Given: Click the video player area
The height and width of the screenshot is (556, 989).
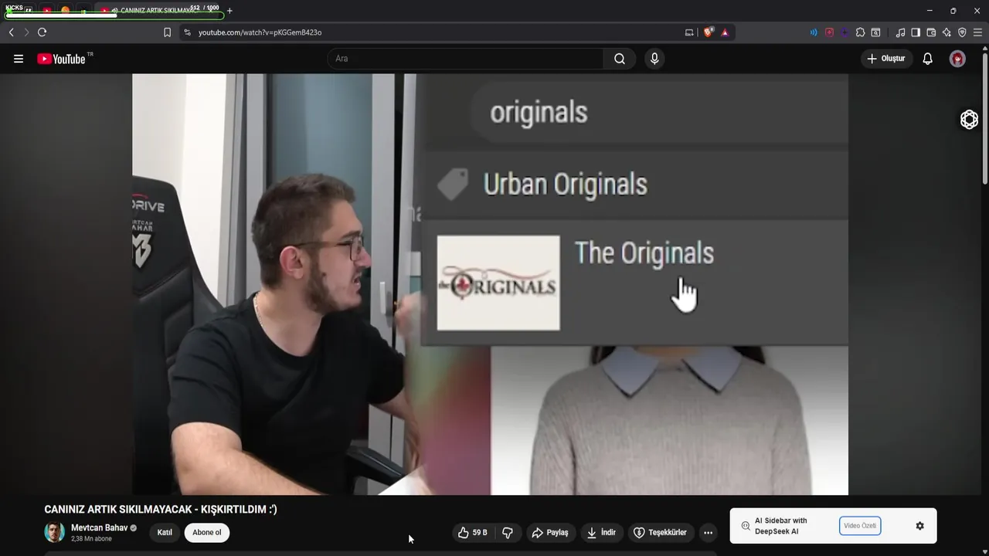Looking at the screenshot, I should pyautogui.click(x=490, y=284).
